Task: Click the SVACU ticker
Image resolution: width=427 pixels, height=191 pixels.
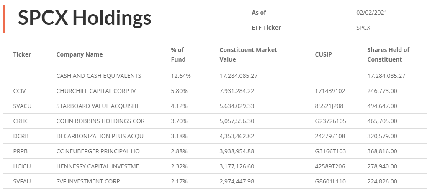Action: coord(22,106)
